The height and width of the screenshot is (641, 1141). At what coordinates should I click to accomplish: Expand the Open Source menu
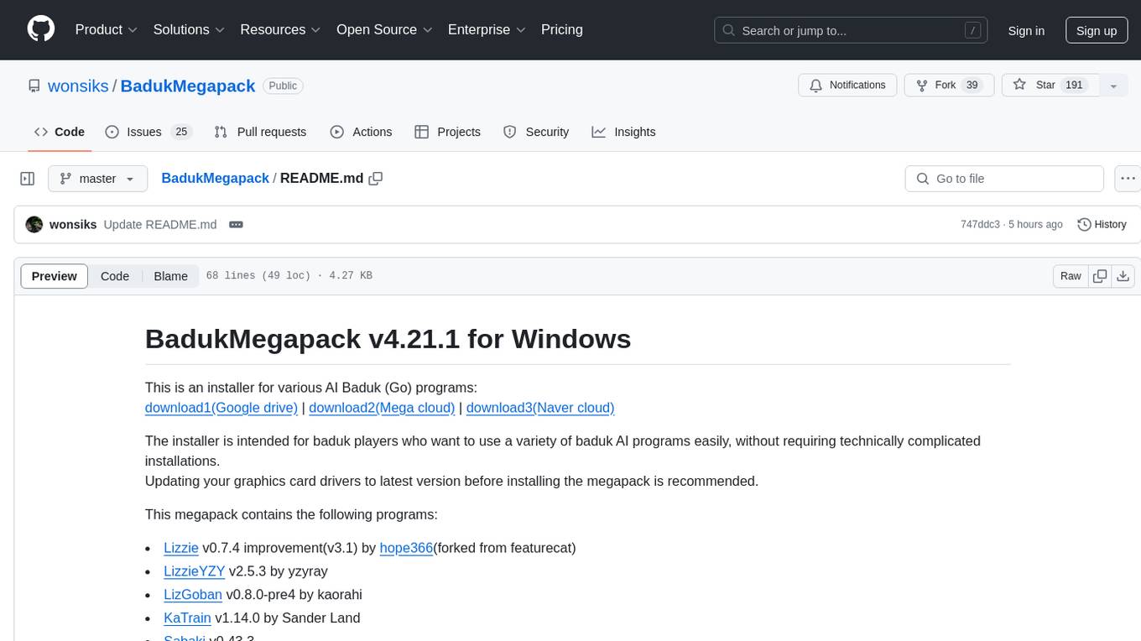click(384, 29)
